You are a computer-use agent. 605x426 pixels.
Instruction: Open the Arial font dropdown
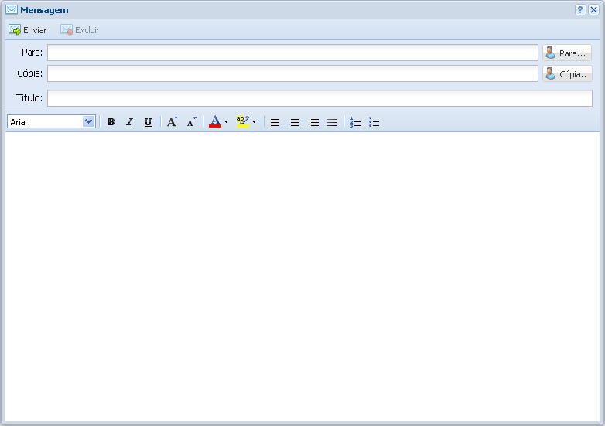click(88, 122)
